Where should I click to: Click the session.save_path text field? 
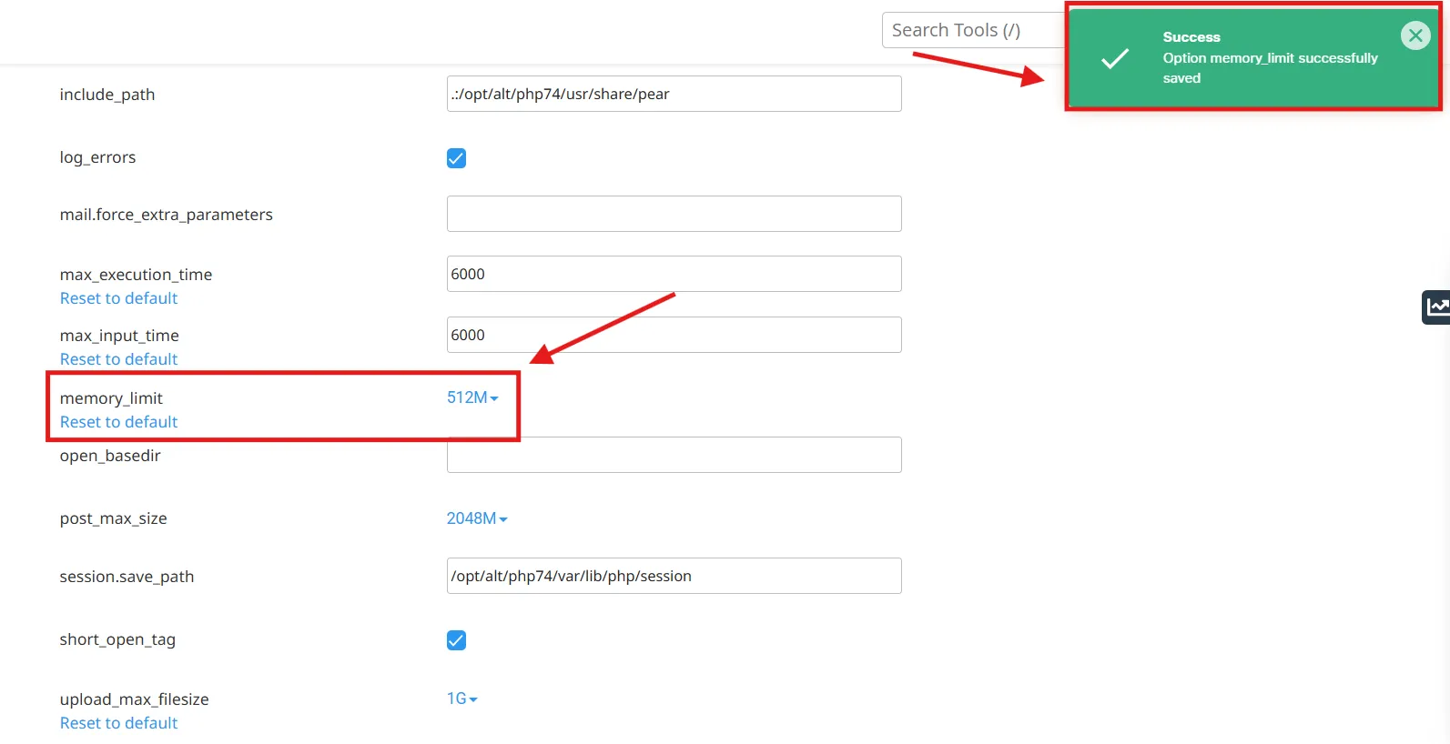[x=674, y=576]
